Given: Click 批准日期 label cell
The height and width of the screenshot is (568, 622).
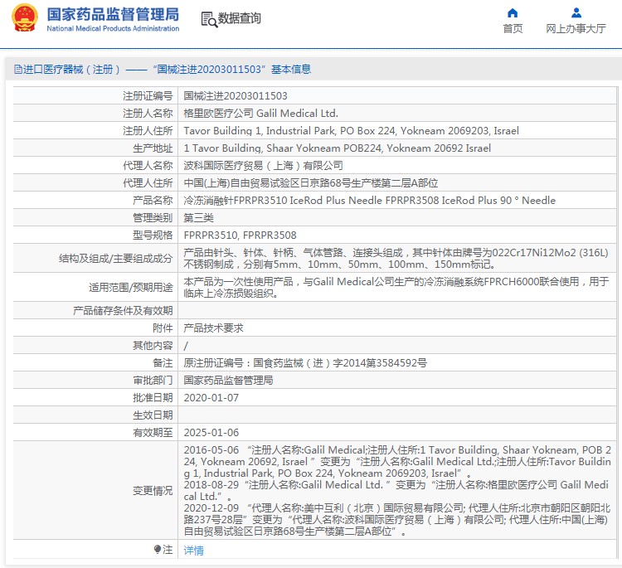Looking at the screenshot, I should [x=95, y=398].
